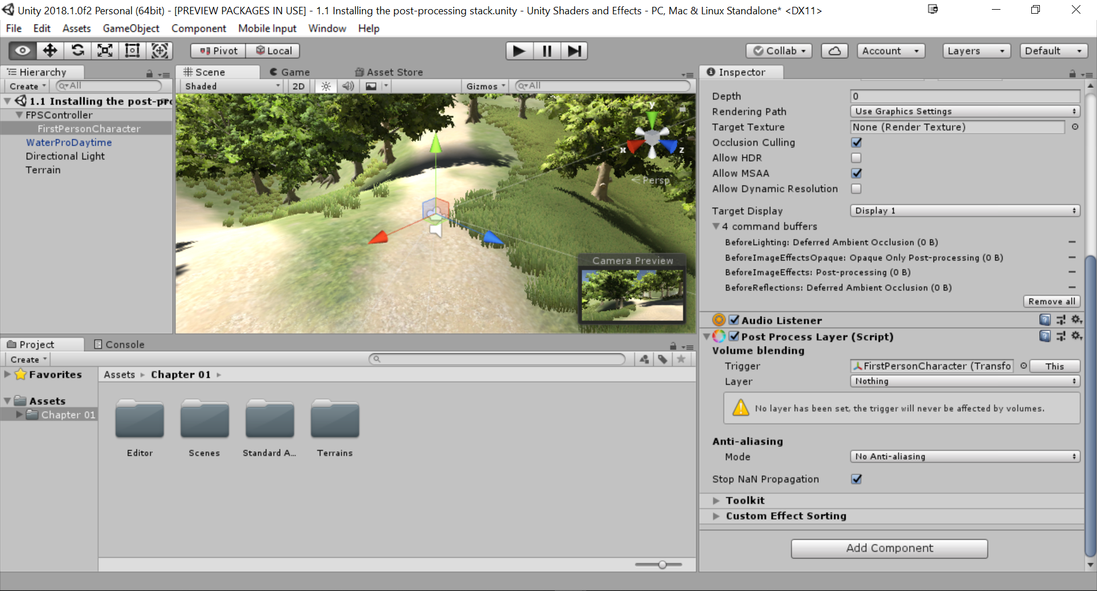Toggle Local handle rotation
Image resolution: width=1097 pixels, height=591 pixels.
pos(273,51)
